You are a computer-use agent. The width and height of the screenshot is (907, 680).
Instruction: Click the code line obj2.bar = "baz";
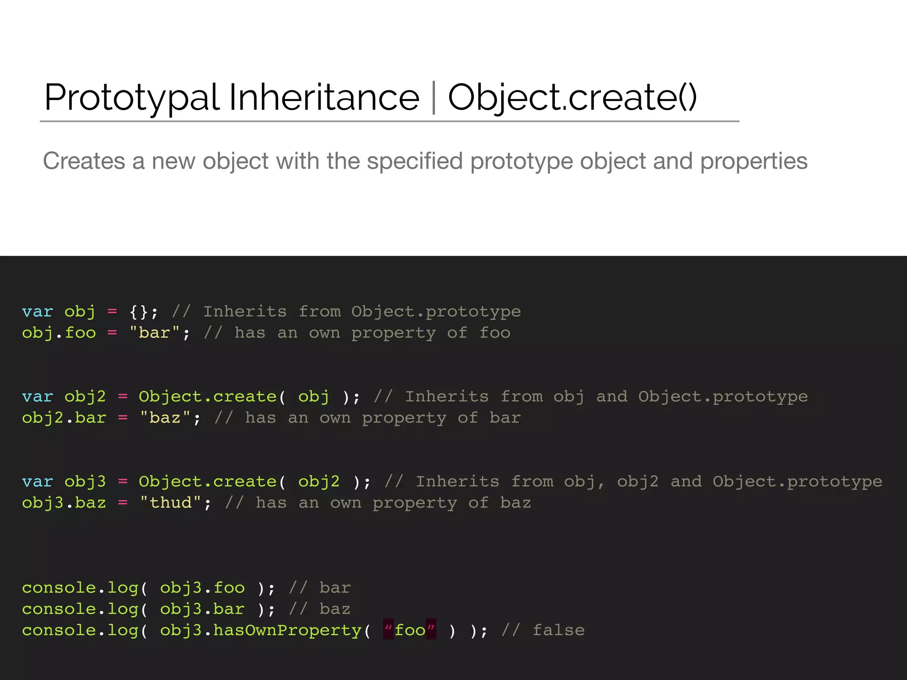pyautogui.click(x=112, y=418)
